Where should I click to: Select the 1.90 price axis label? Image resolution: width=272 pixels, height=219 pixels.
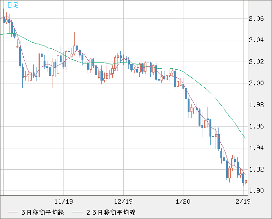(256, 191)
